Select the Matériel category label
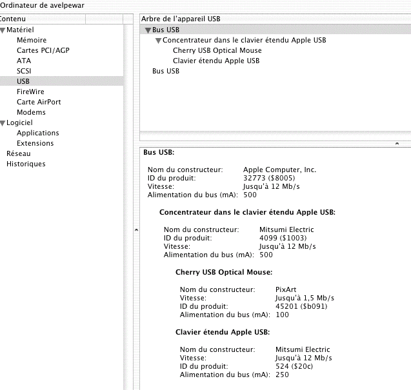 [20, 30]
